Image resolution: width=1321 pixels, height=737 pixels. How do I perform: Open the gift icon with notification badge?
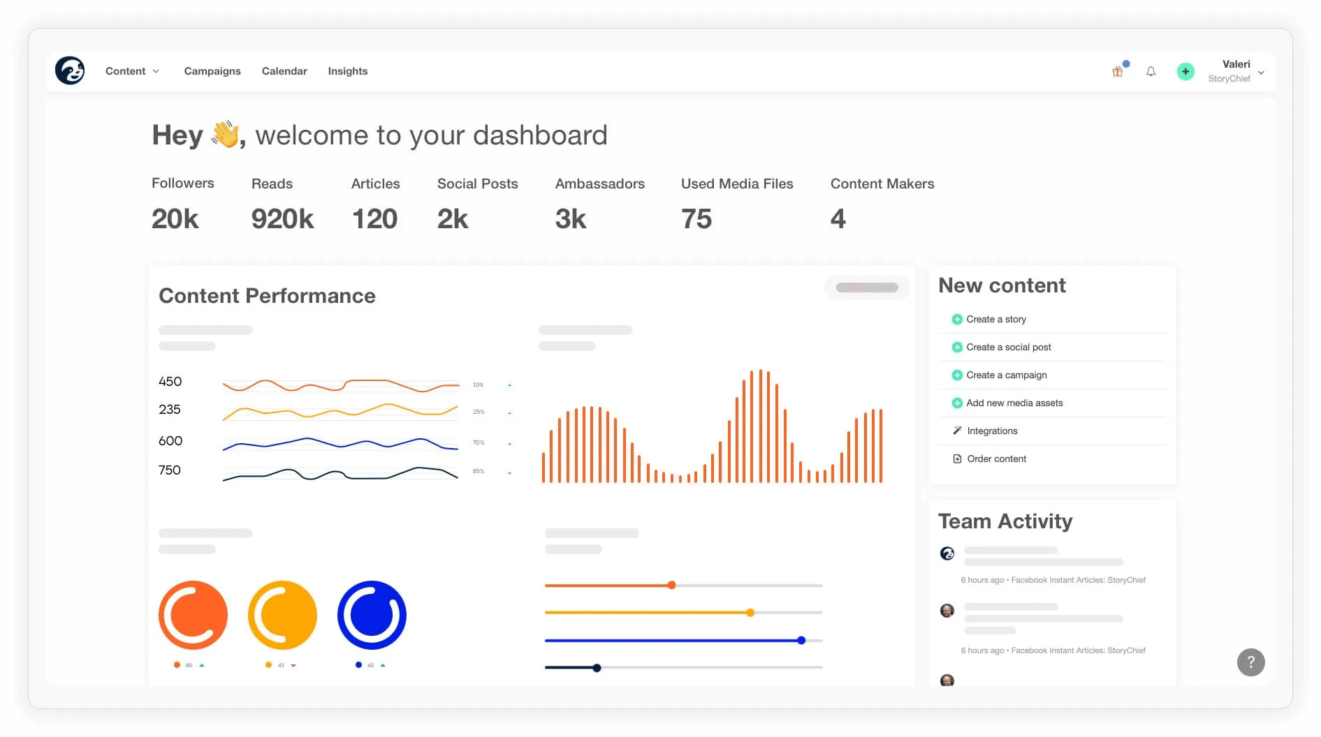click(x=1117, y=71)
